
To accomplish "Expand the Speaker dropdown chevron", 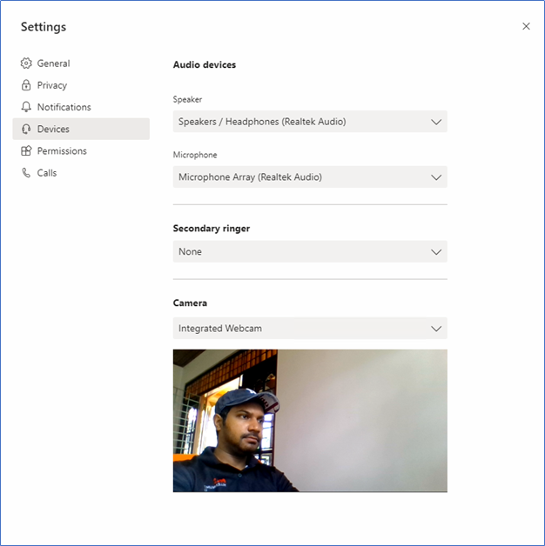I will (436, 122).
